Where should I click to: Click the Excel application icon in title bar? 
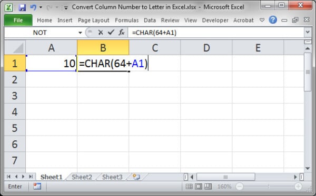(8, 7)
